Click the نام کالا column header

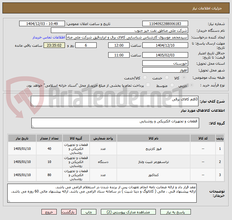(153, 138)
